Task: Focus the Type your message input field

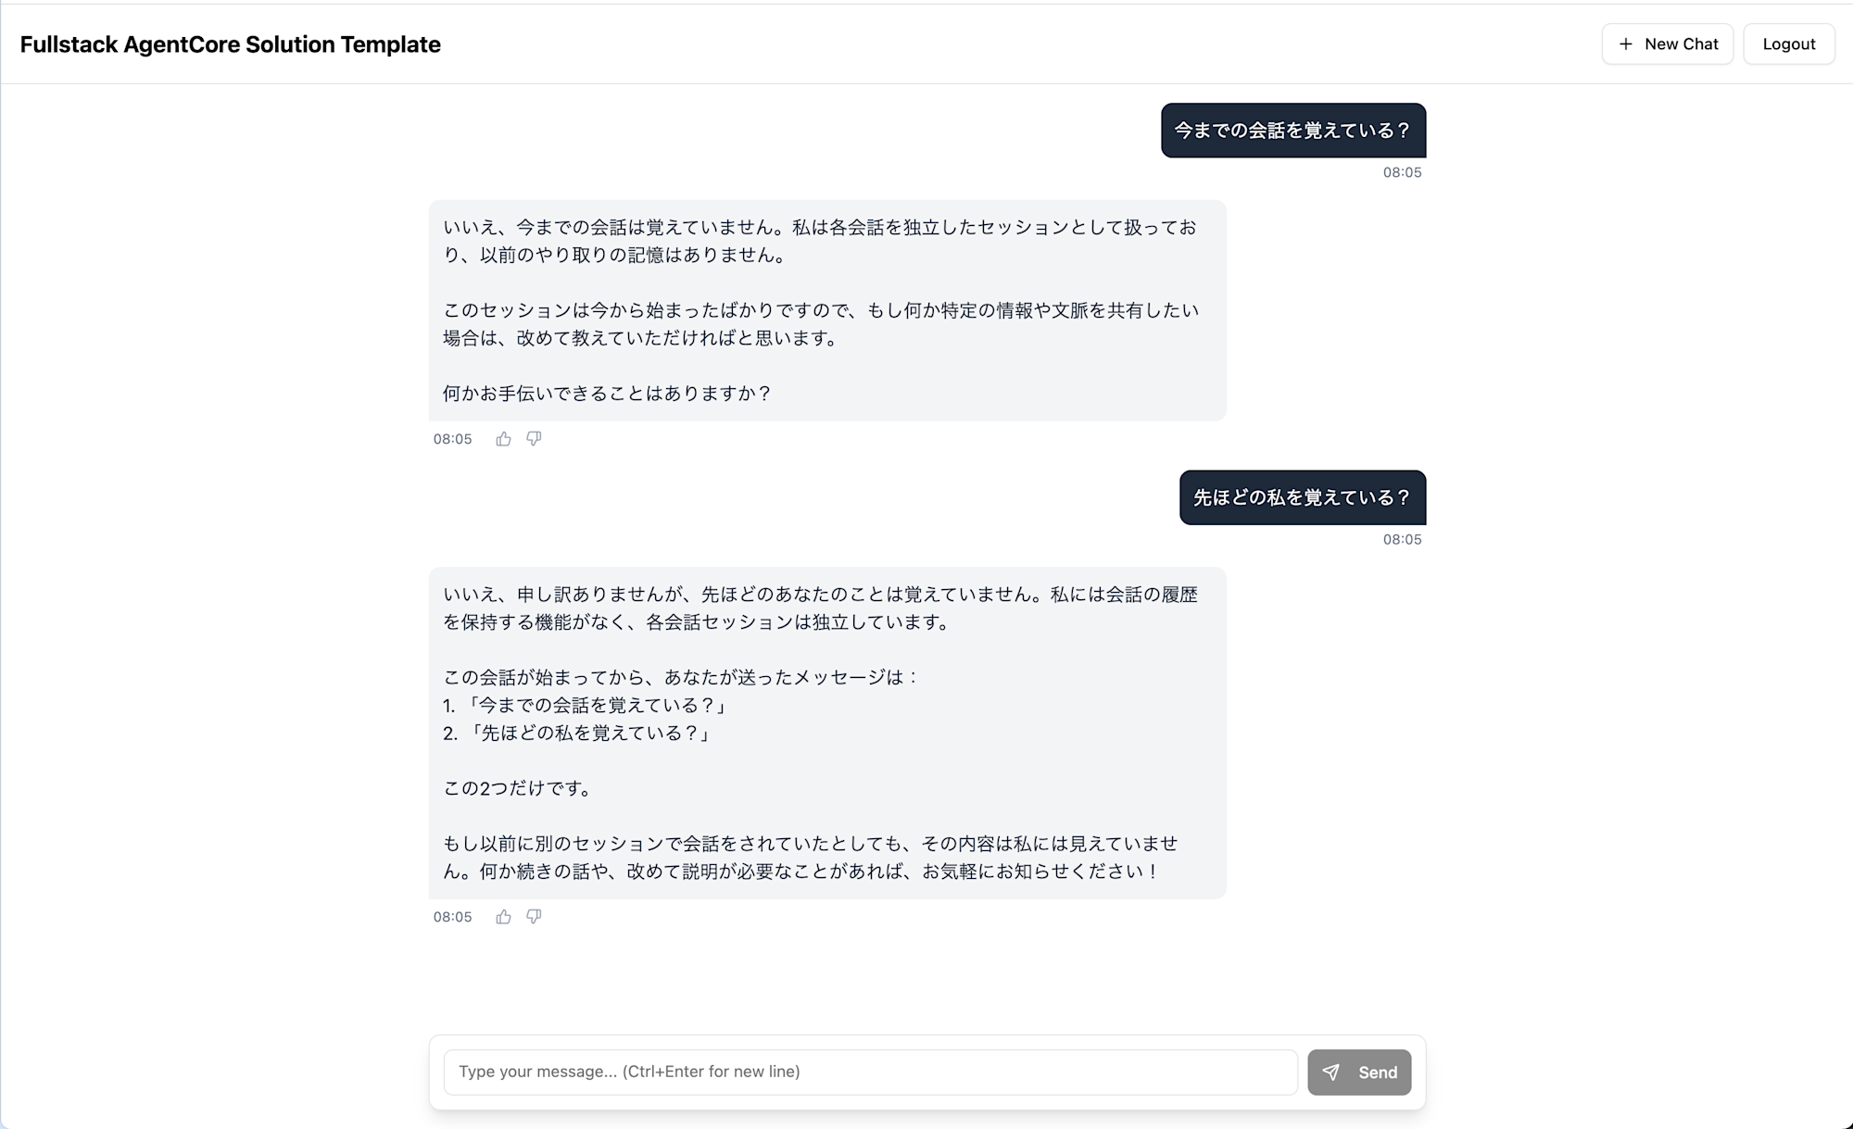Action: (x=869, y=1072)
